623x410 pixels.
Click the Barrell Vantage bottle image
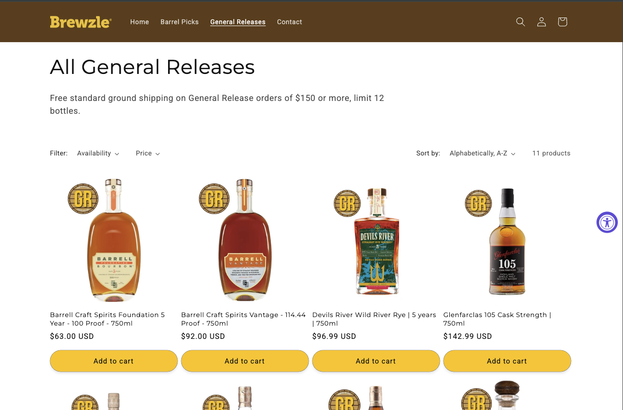click(x=245, y=240)
